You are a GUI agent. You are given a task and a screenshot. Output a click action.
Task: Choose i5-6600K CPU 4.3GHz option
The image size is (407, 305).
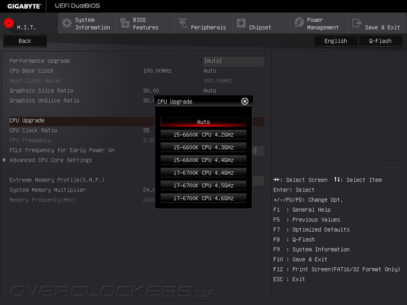203,147
